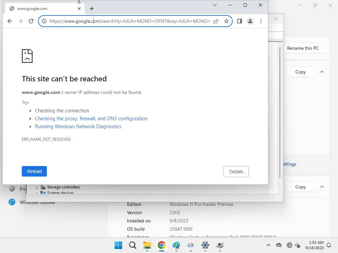Viewport: 338px width, 253px height.
Task: Bookmark this tab with the star icon
Action: tap(226, 21)
